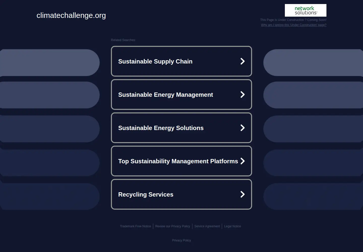Image resolution: width=363 pixels, height=252 pixels.
Task: Open the Sustainable Energy Management search result
Action: pyautogui.click(x=181, y=94)
